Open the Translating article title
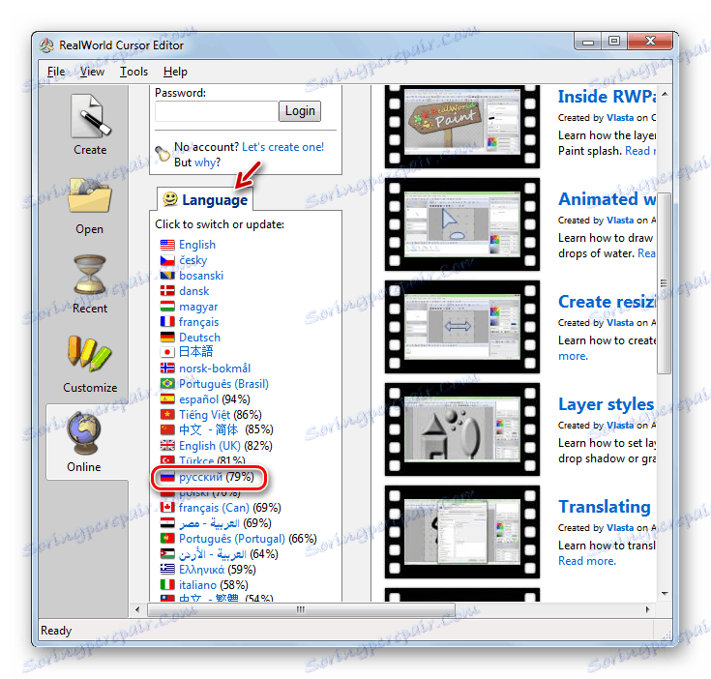Image resolution: width=711 pixels, height=679 pixels. click(x=605, y=507)
